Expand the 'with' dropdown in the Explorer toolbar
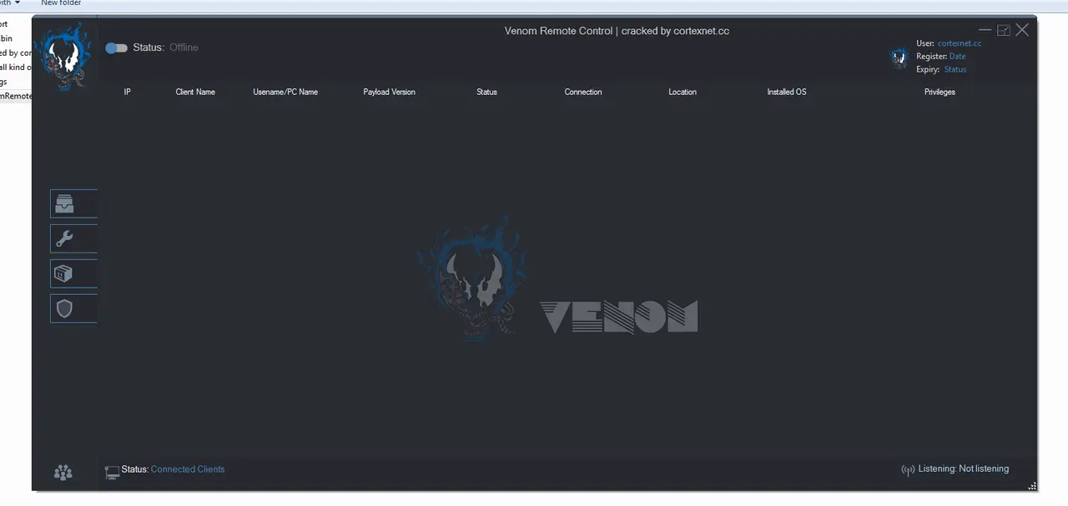Screen dimensions: 1068x506 (x=15, y=3)
